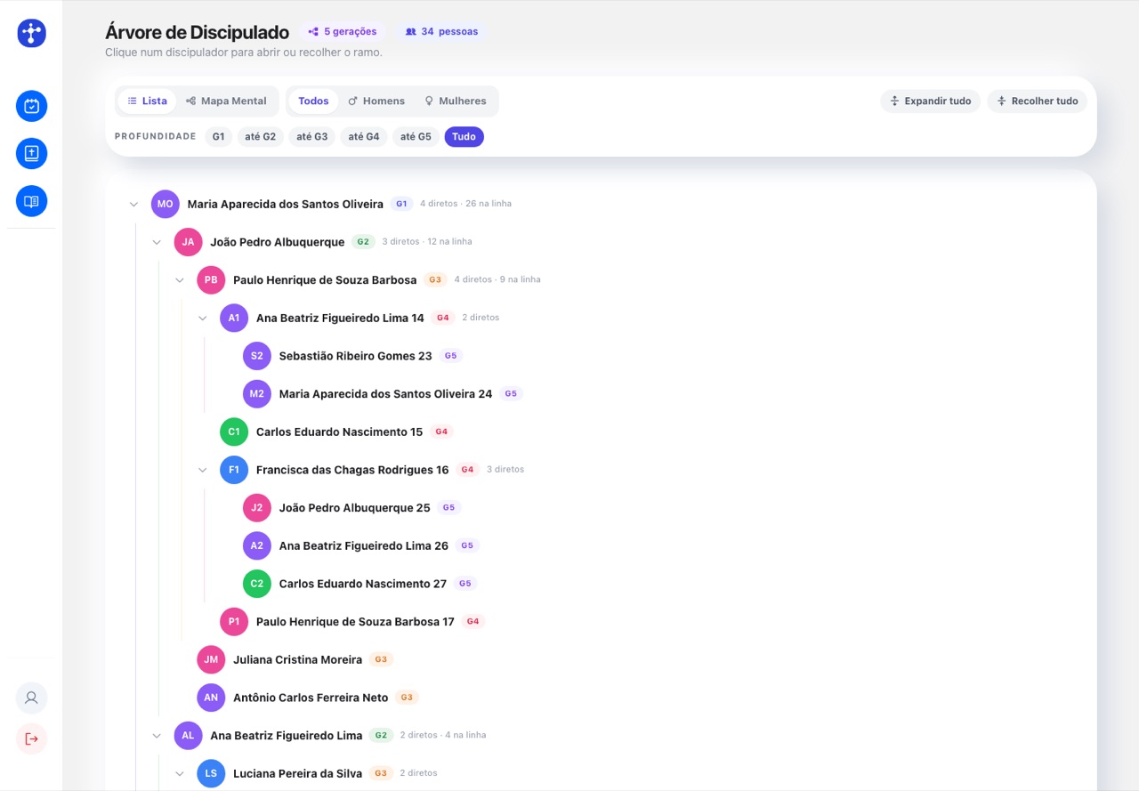
Task: Open the user profile icon
Action: pos(31,698)
